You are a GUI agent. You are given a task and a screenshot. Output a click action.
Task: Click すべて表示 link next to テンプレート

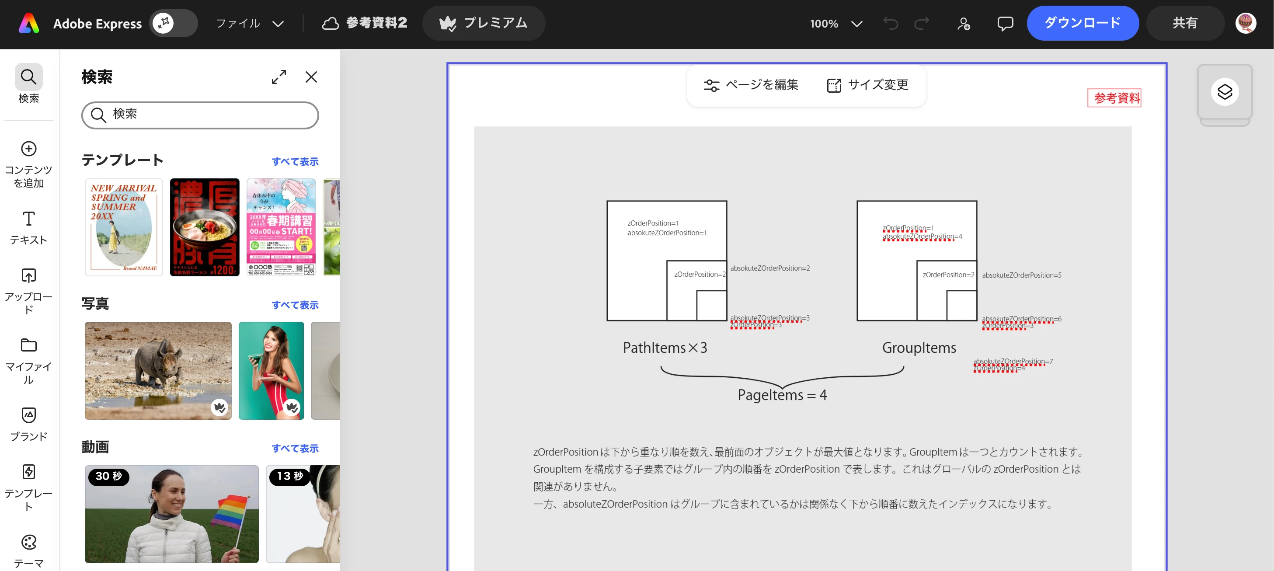[x=295, y=161]
